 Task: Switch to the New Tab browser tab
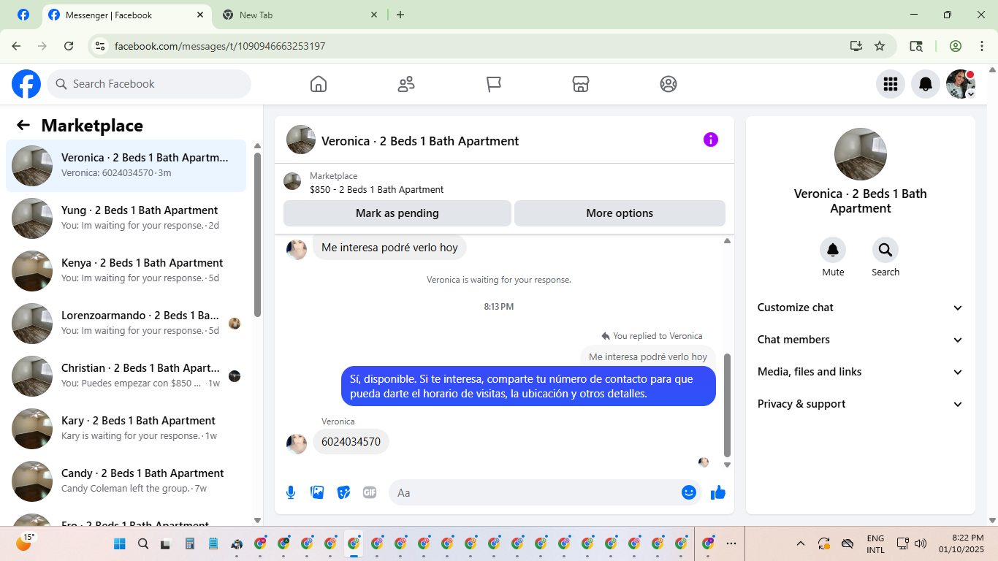click(300, 15)
